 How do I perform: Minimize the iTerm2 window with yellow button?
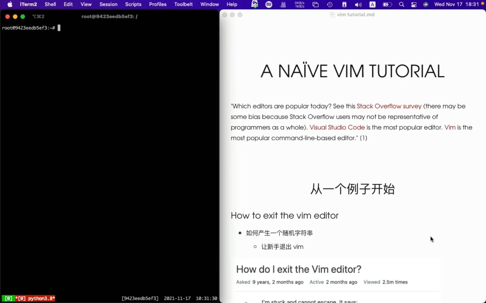pyautogui.click(x=15, y=17)
